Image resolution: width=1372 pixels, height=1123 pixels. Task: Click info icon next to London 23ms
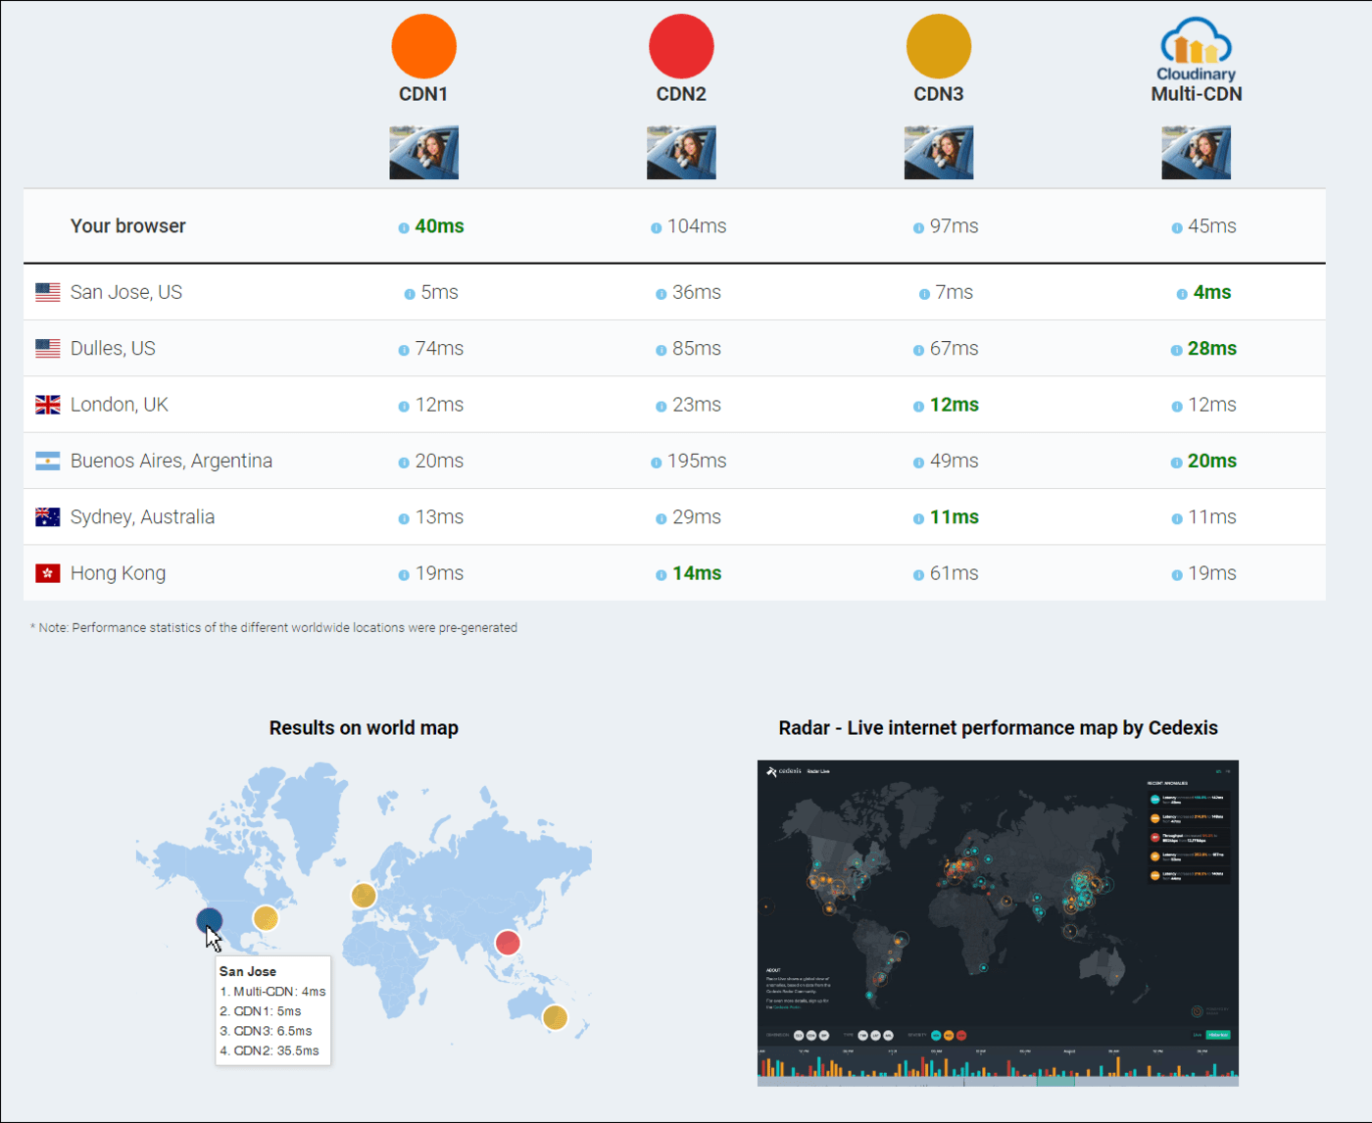click(x=661, y=407)
